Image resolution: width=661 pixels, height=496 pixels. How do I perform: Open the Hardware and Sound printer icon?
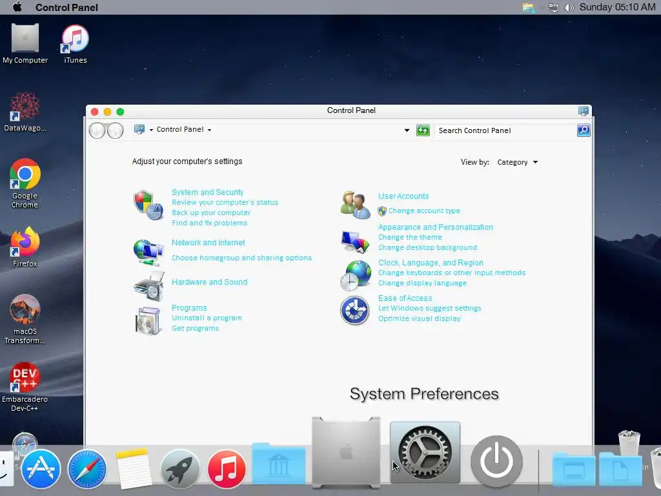[148, 286]
